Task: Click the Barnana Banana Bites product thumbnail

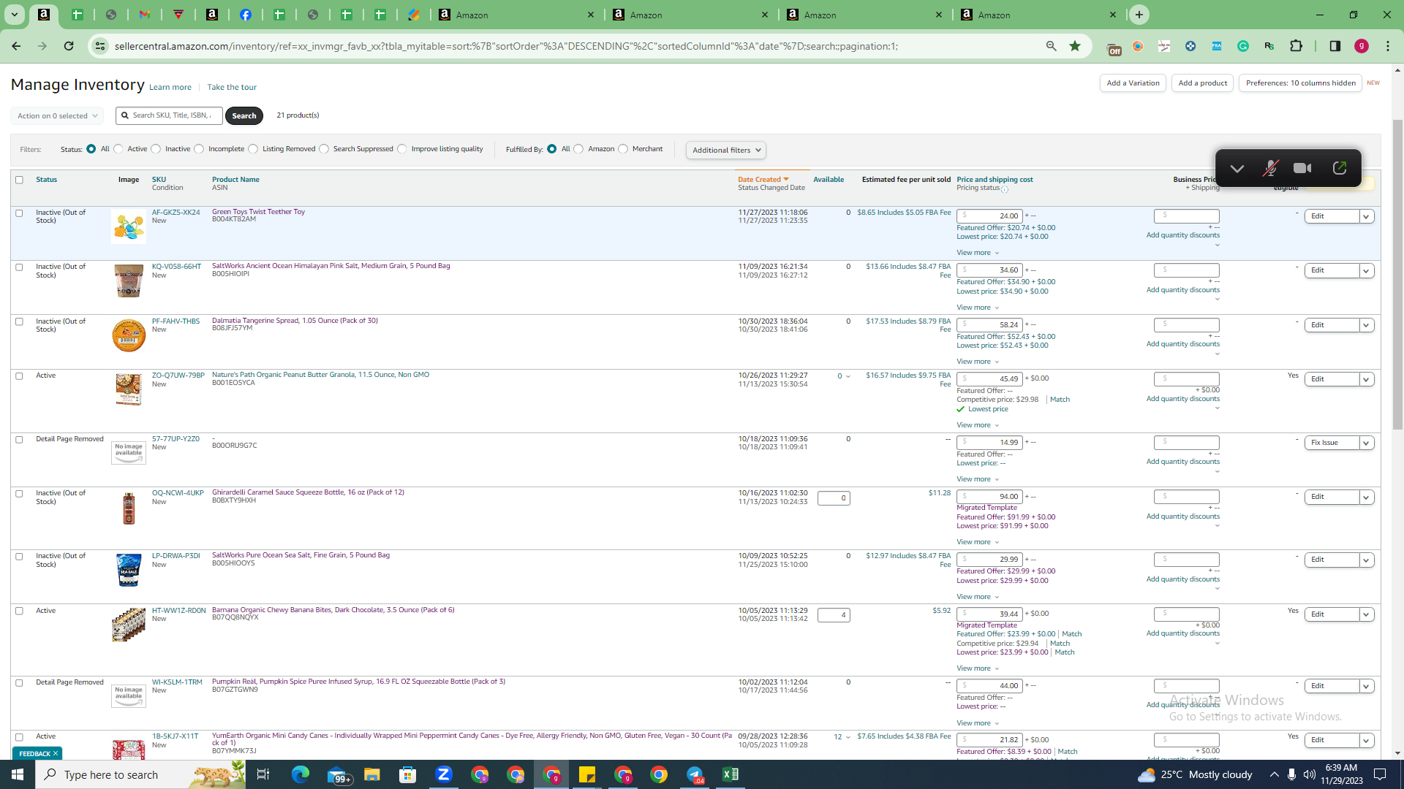Action: (129, 625)
